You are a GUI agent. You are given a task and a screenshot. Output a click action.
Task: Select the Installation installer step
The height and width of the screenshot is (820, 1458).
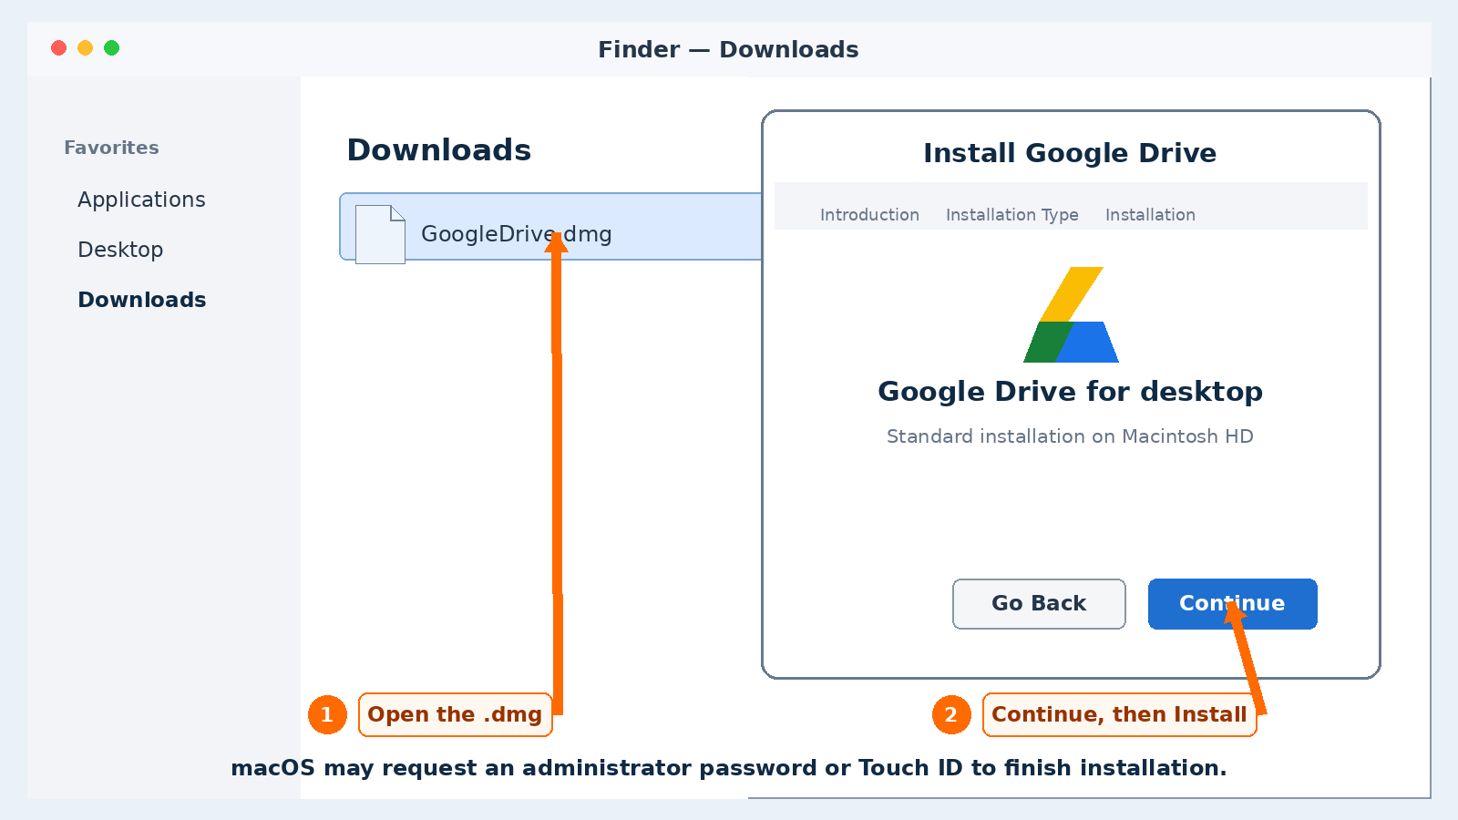[x=1150, y=215]
